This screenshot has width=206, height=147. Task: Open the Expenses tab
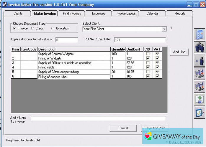[98, 14]
